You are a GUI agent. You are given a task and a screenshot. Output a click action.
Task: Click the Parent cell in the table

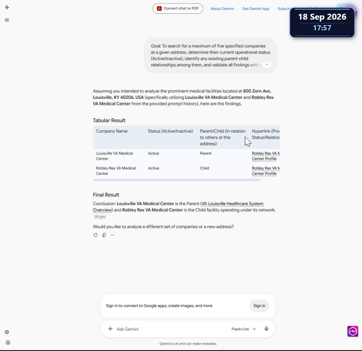(x=206, y=153)
